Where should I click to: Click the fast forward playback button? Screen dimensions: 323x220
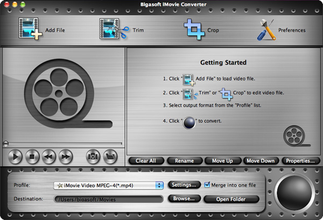coord(65,157)
